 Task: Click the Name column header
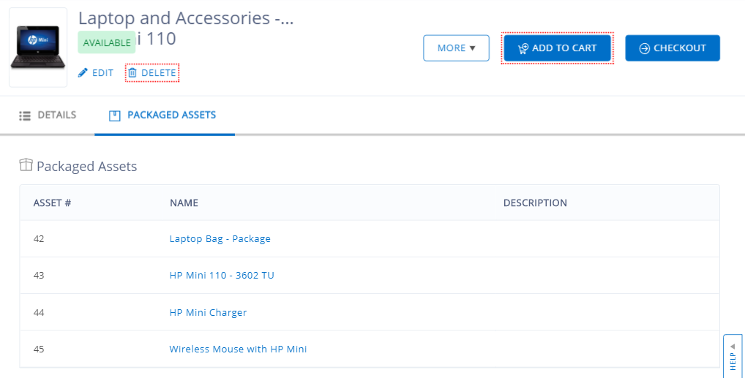coord(184,203)
